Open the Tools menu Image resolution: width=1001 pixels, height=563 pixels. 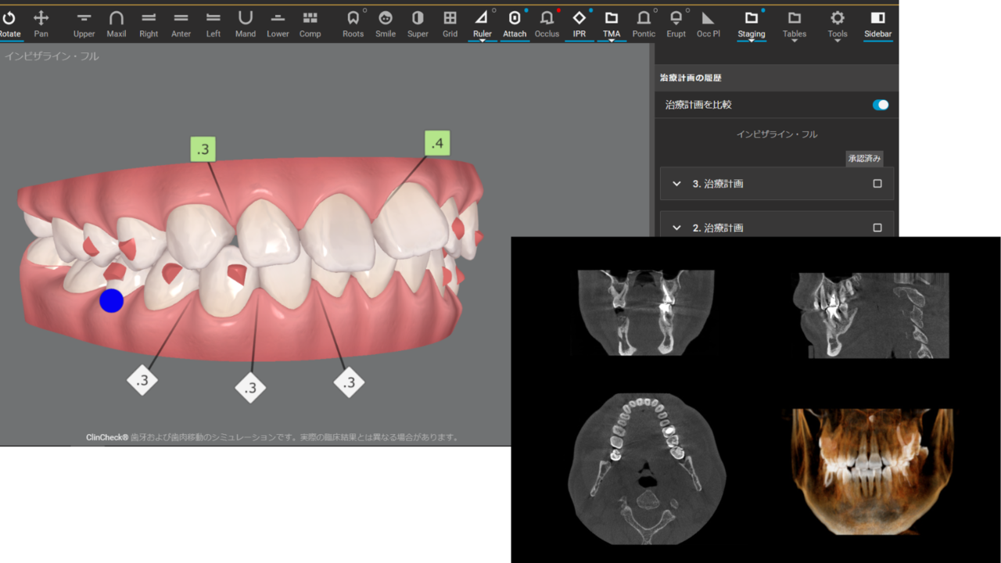tap(838, 23)
